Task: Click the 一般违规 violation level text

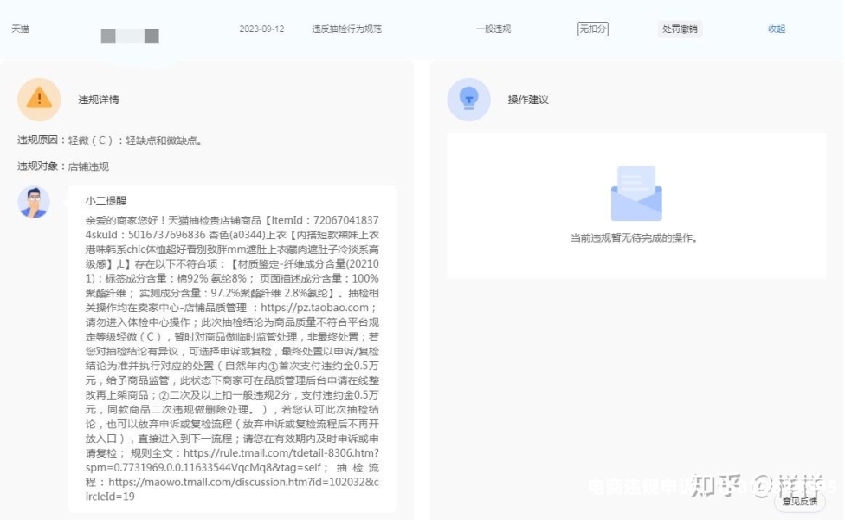Action: tap(493, 29)
